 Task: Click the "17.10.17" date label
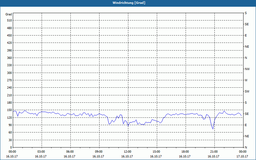coord(242,156)
